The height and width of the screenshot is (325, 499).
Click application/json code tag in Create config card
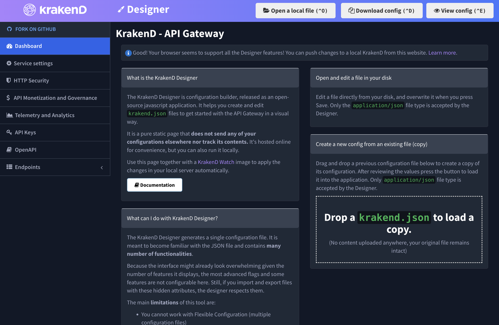coord(409,180)
